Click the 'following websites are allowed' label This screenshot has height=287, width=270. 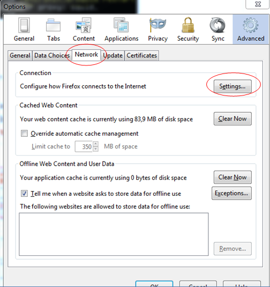pos(105,207)
